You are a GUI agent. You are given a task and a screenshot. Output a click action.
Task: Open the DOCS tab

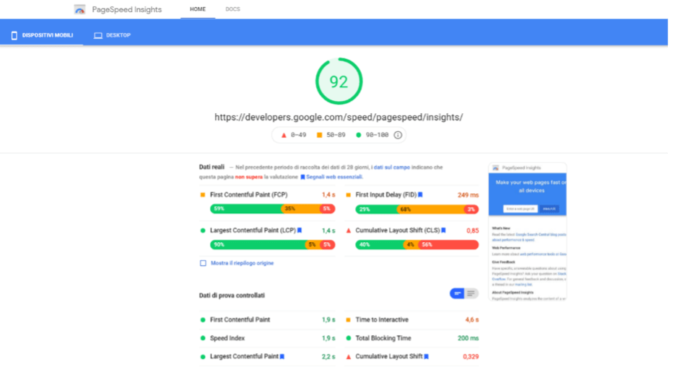coord(232,9)
